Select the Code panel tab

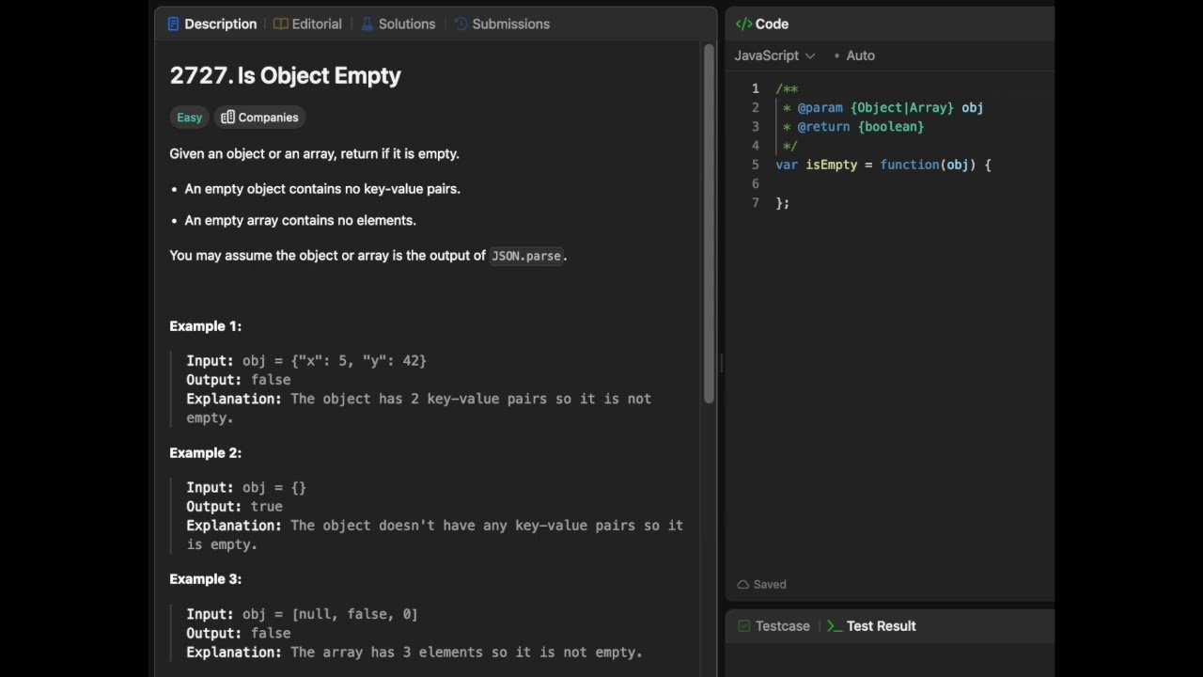pos(762,24)
